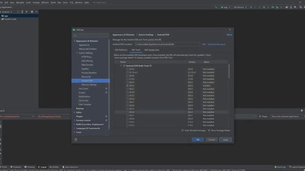Viewport: 305px width, 171px height.
Task: Open Show only selected application dropdown
Action: 287,116
